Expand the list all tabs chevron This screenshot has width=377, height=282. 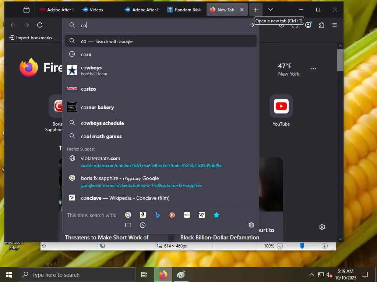coord(271,10)
